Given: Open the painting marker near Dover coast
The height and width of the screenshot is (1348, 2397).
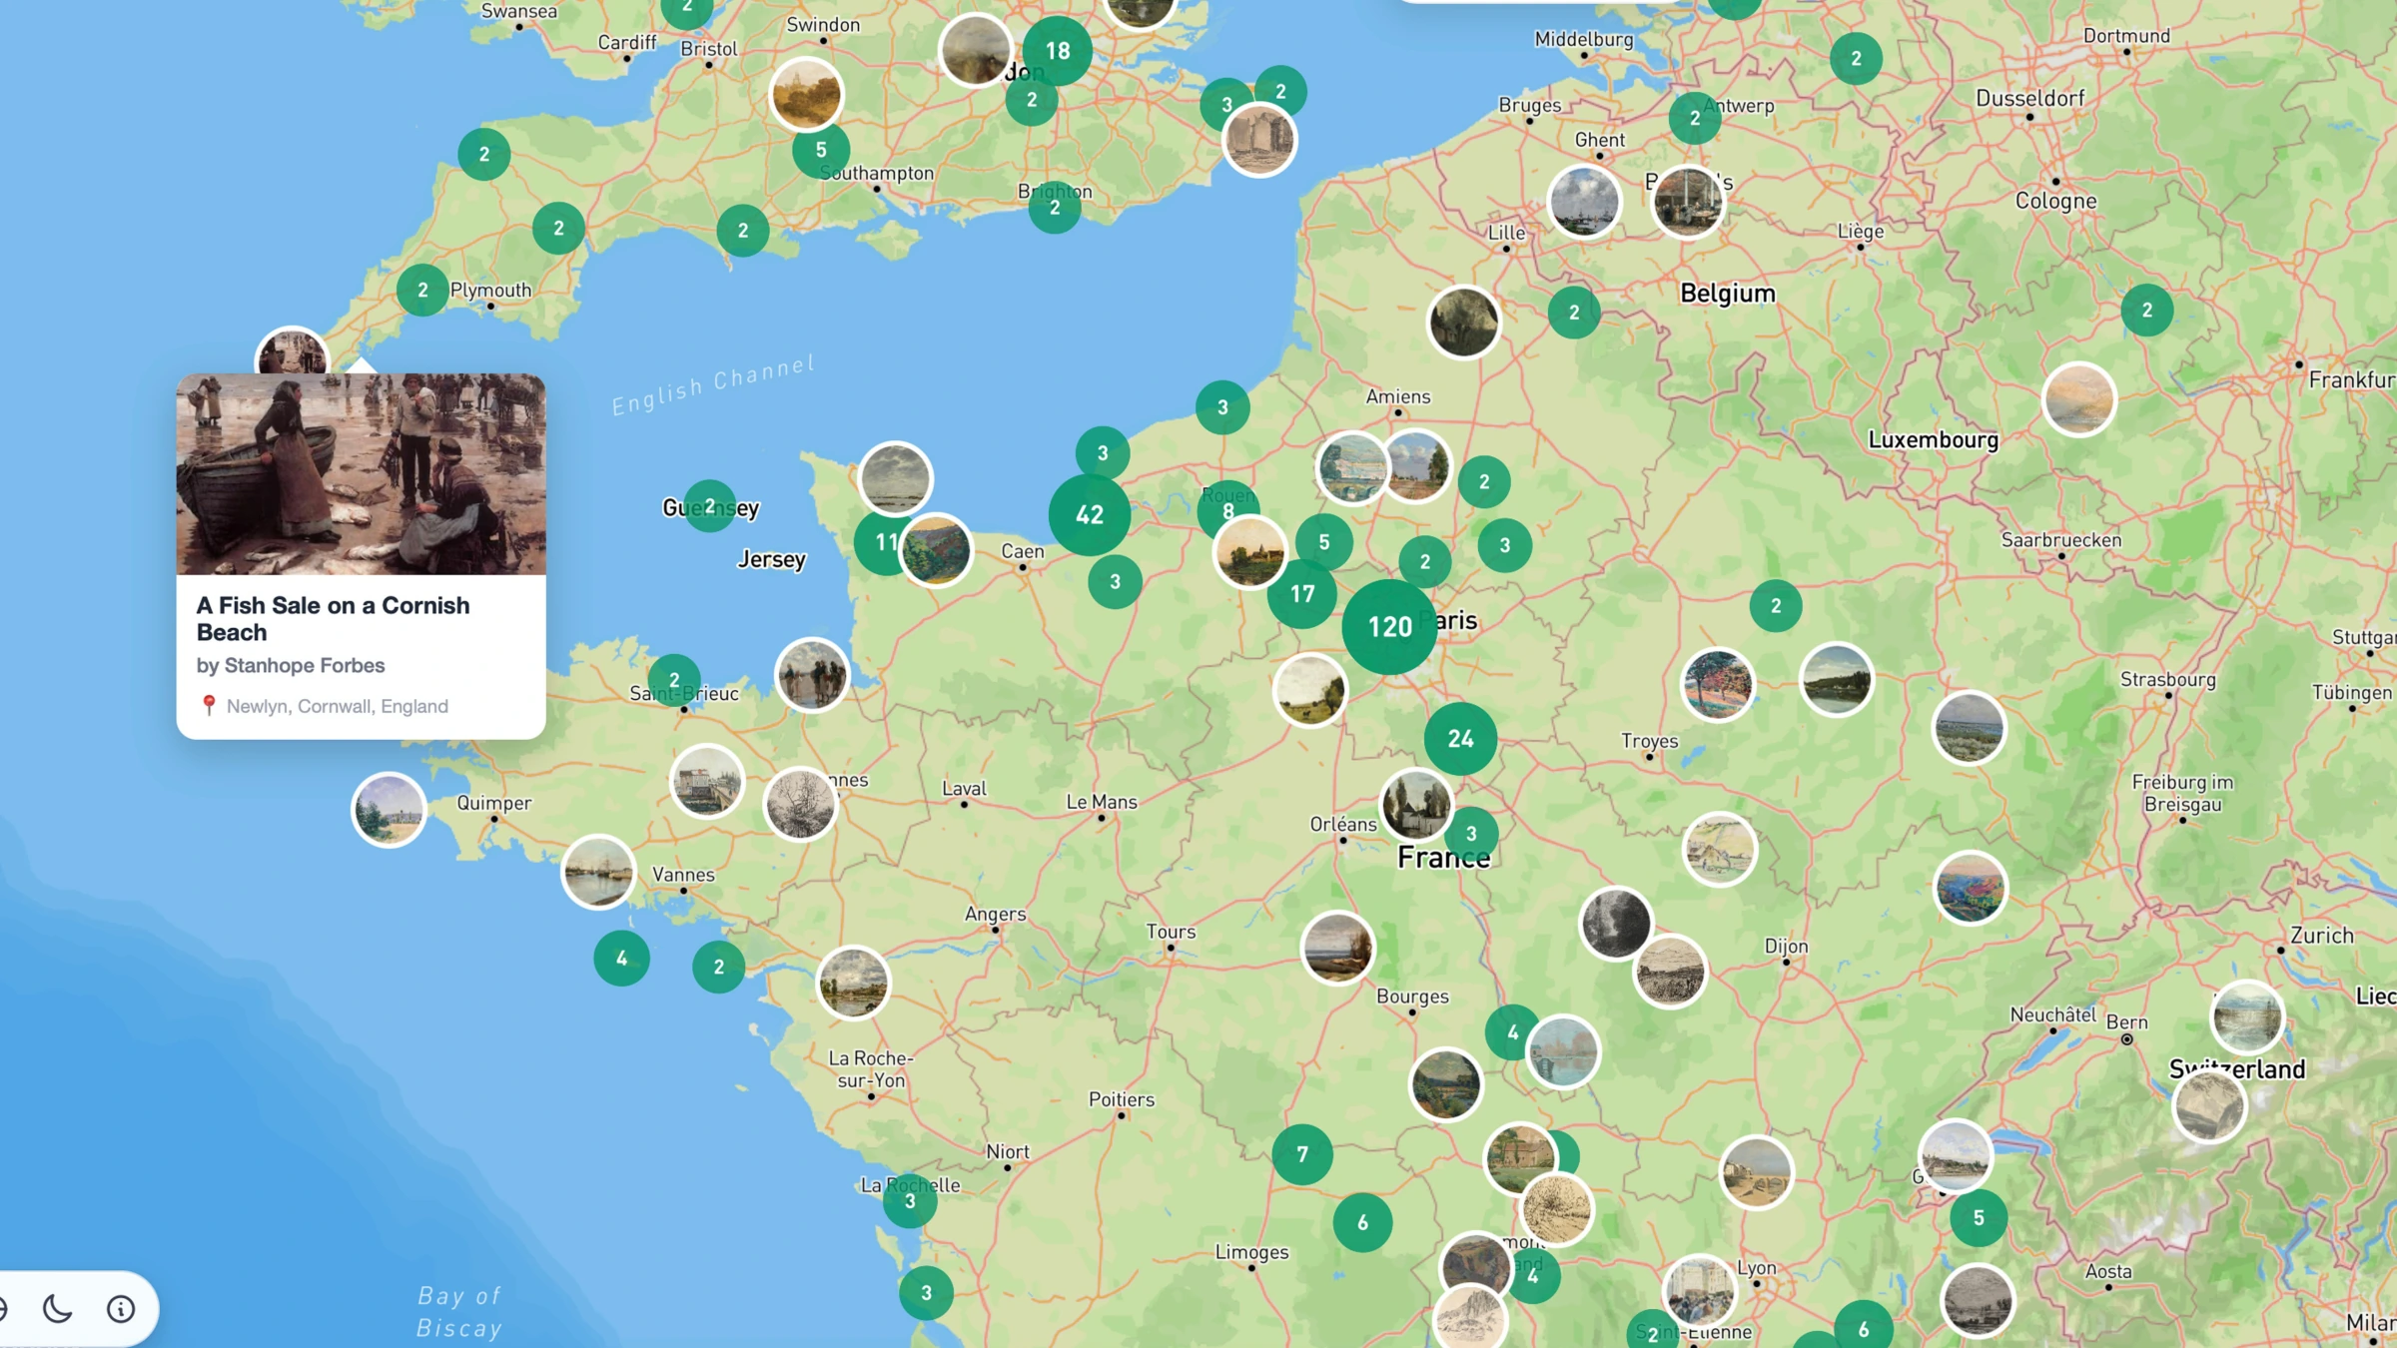Looking at the screenshot, I should click(x=1259, y=140).
